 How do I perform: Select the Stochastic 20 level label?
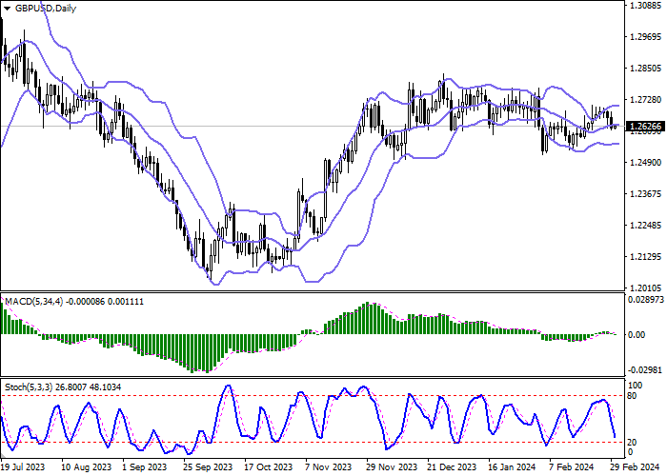pos(632,443)
